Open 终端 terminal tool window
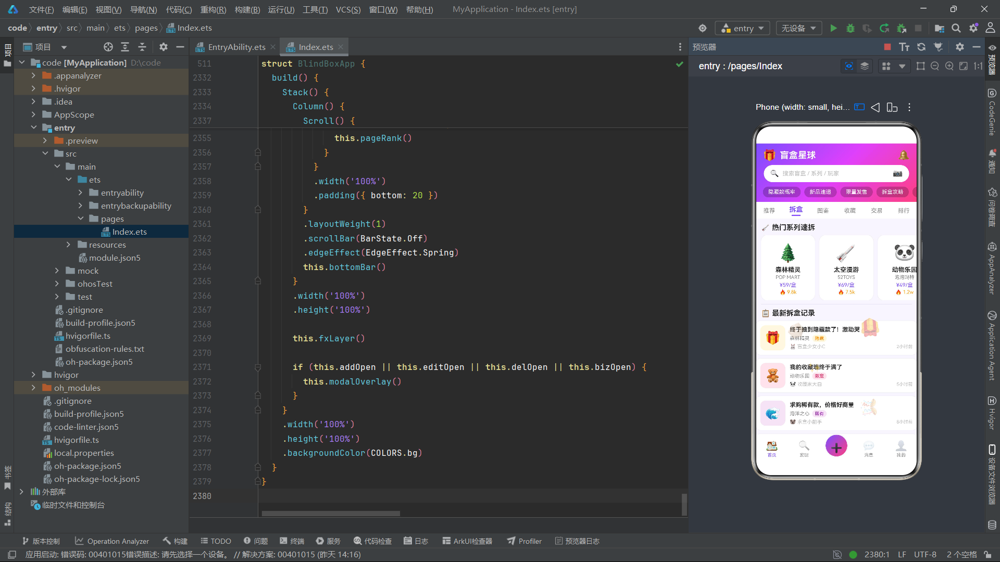 coord(292,541)
